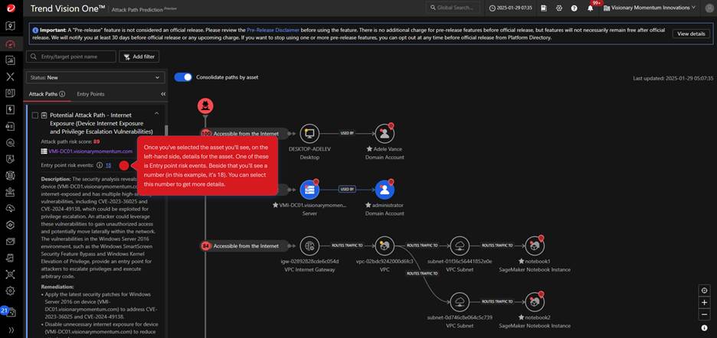The height and width of the screenshot is (338, 717).
Task: Open the help question mark icon
Action: [x=574, y=8]
